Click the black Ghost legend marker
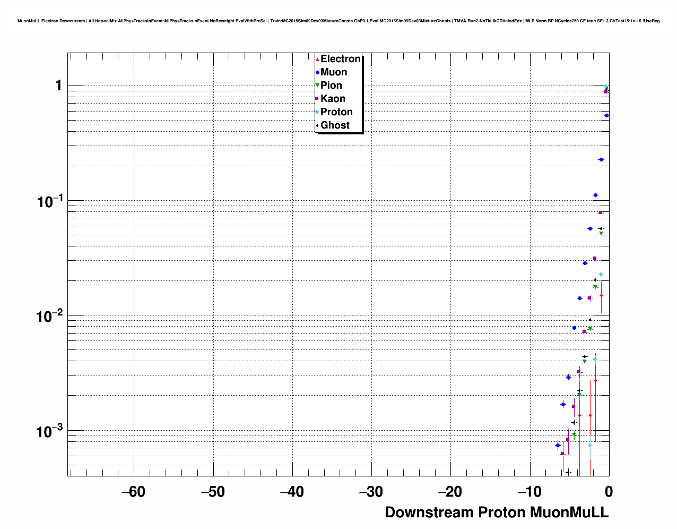 coord(317,125)
